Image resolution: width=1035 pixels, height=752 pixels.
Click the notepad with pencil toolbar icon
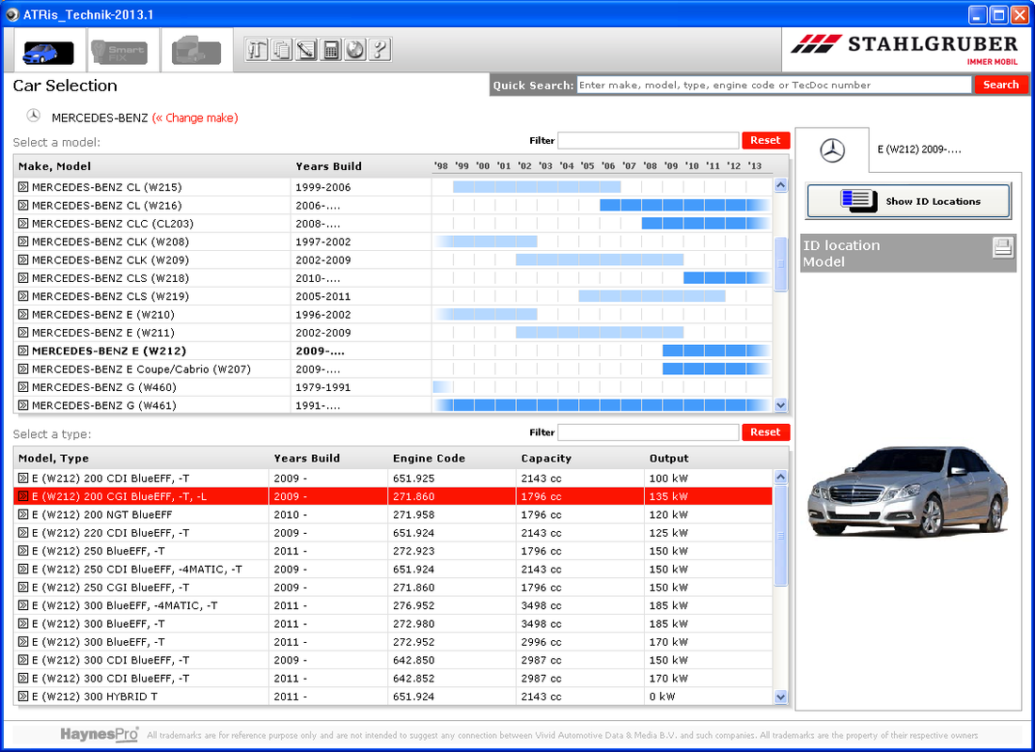(306, 50)
